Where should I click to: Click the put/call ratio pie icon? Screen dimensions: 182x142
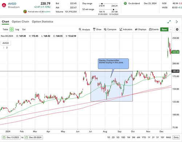25,12
